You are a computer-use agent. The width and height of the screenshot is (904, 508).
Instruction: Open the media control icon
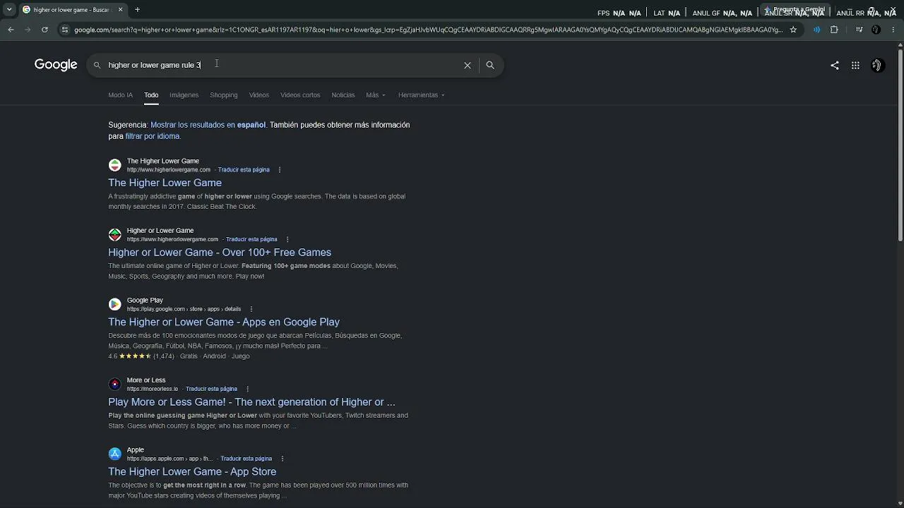[859, 30]
